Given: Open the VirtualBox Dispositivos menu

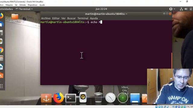Looking at the screenshot, I should [x=33, y=5].
